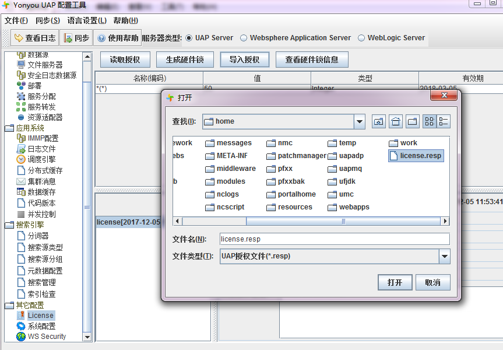Image resolution: width=503 pixels, height=350 pixels.
Task: Select the temp folder
Action: [x=342, y=143]
